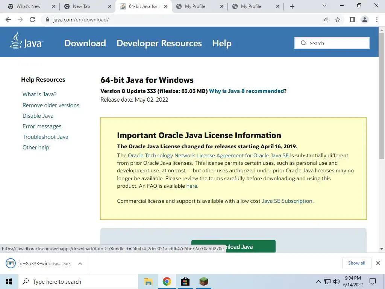Click the address bar URL
Image resolution: width=385 pixels, height=289 pixels.
81,20
